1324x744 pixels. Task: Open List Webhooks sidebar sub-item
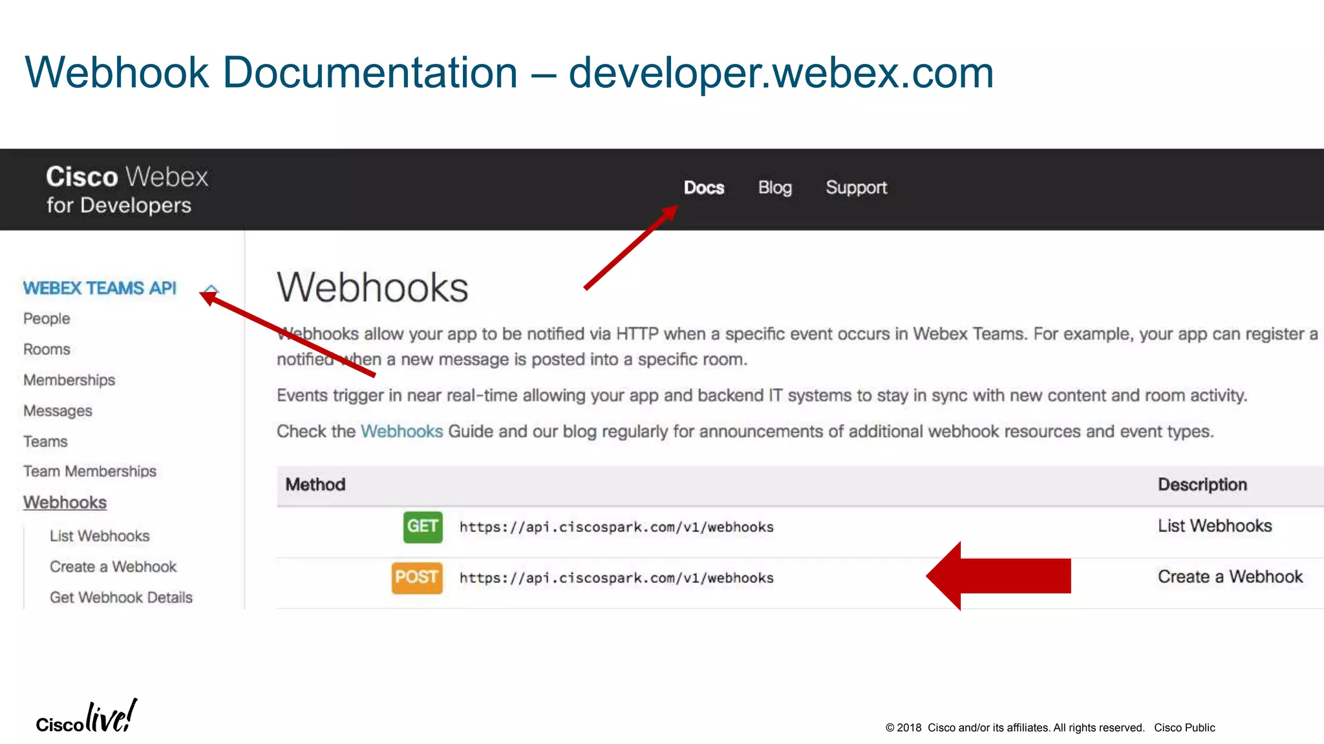click(100, 536)
